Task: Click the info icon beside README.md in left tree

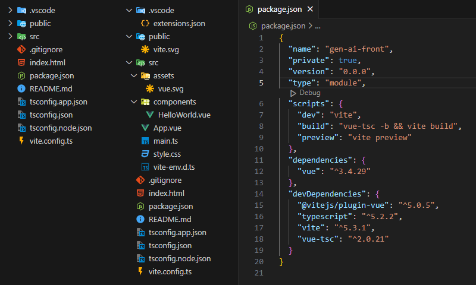Action: 21,88
